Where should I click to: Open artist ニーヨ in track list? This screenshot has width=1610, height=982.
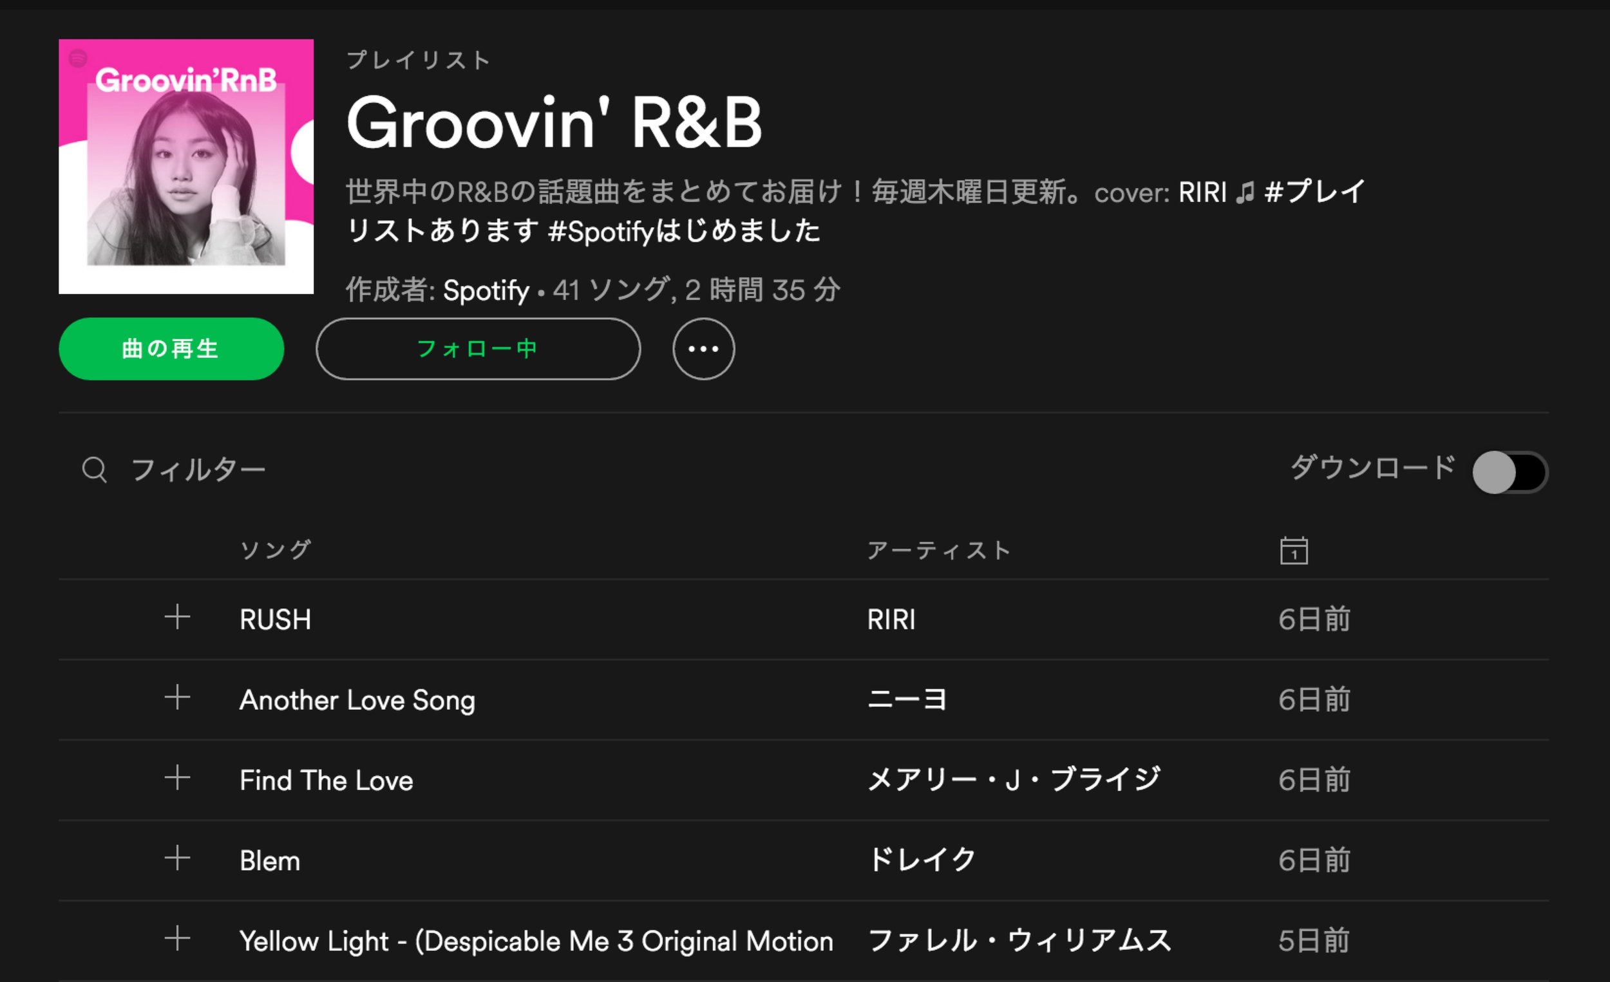click(907, 699)
